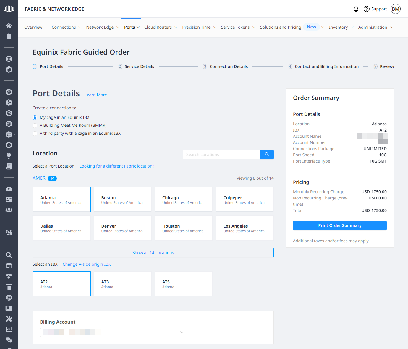Jump to the Connection Details step
Viewport: 408px width, 349px height.
pos(225,66)
